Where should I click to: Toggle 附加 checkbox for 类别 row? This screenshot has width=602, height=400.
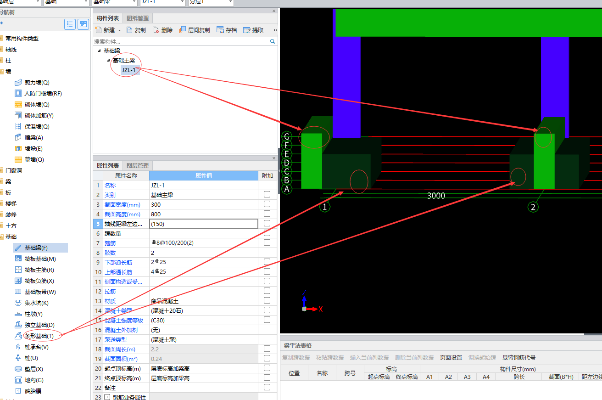pos(267,195)
